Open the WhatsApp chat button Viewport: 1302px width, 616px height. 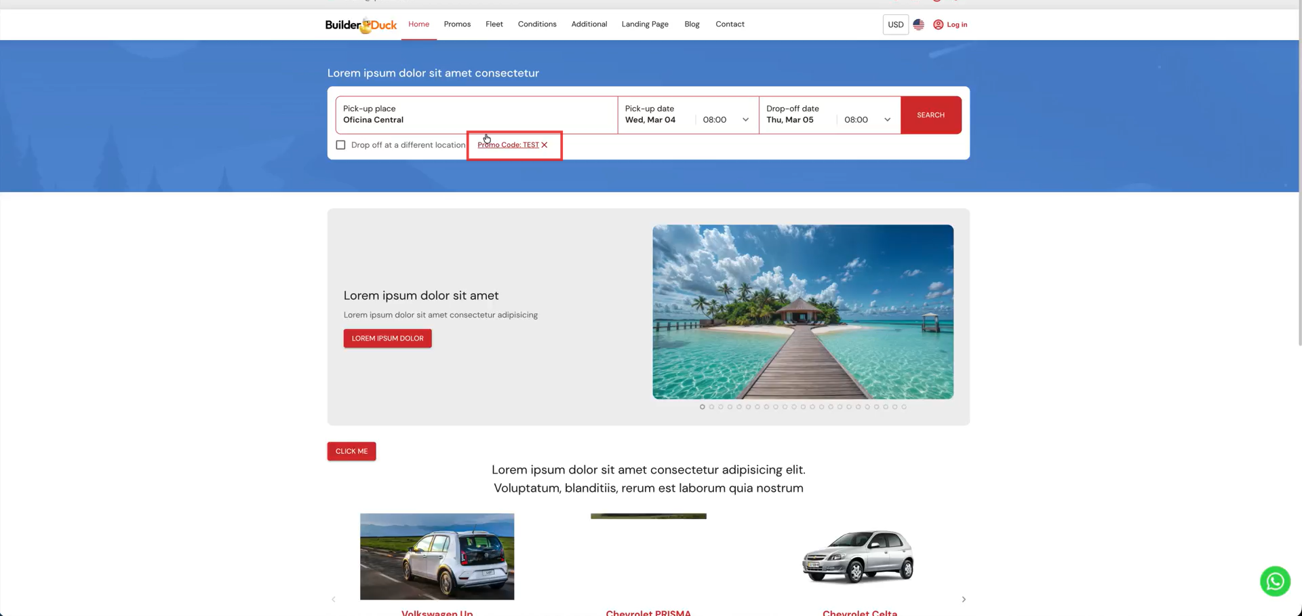click(1274, 581)
